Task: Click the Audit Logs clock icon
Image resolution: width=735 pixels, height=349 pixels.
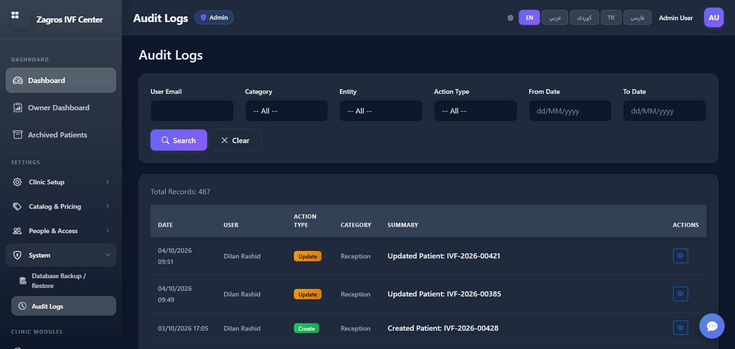Action: coord(22,306)
